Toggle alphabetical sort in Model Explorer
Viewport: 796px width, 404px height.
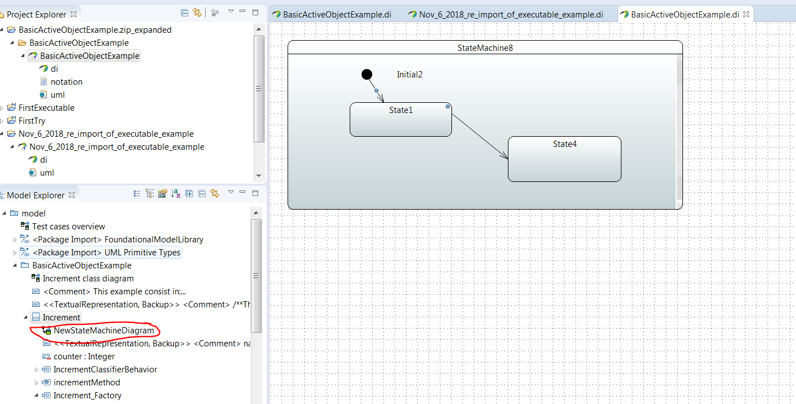coord(176,193)
